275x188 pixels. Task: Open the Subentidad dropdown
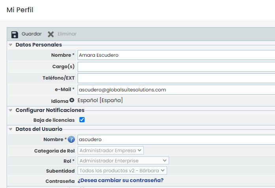pyautogui.click(x=123, y=171)
